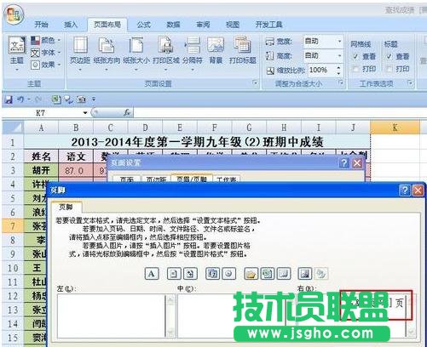The height and width of the screenshot is (347, 427).
Task: Toggle 网格线 打印 gridlines print checkbox
Action: pyautogui.click(x=355, y=69)
